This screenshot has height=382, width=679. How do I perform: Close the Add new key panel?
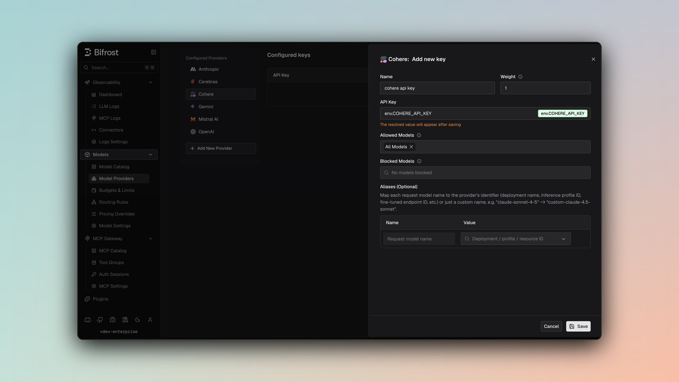593,59
